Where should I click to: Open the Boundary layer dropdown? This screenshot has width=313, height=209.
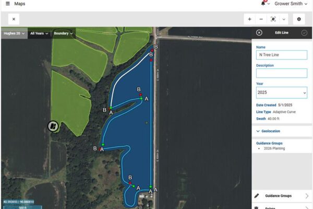[x=63, y=33]
